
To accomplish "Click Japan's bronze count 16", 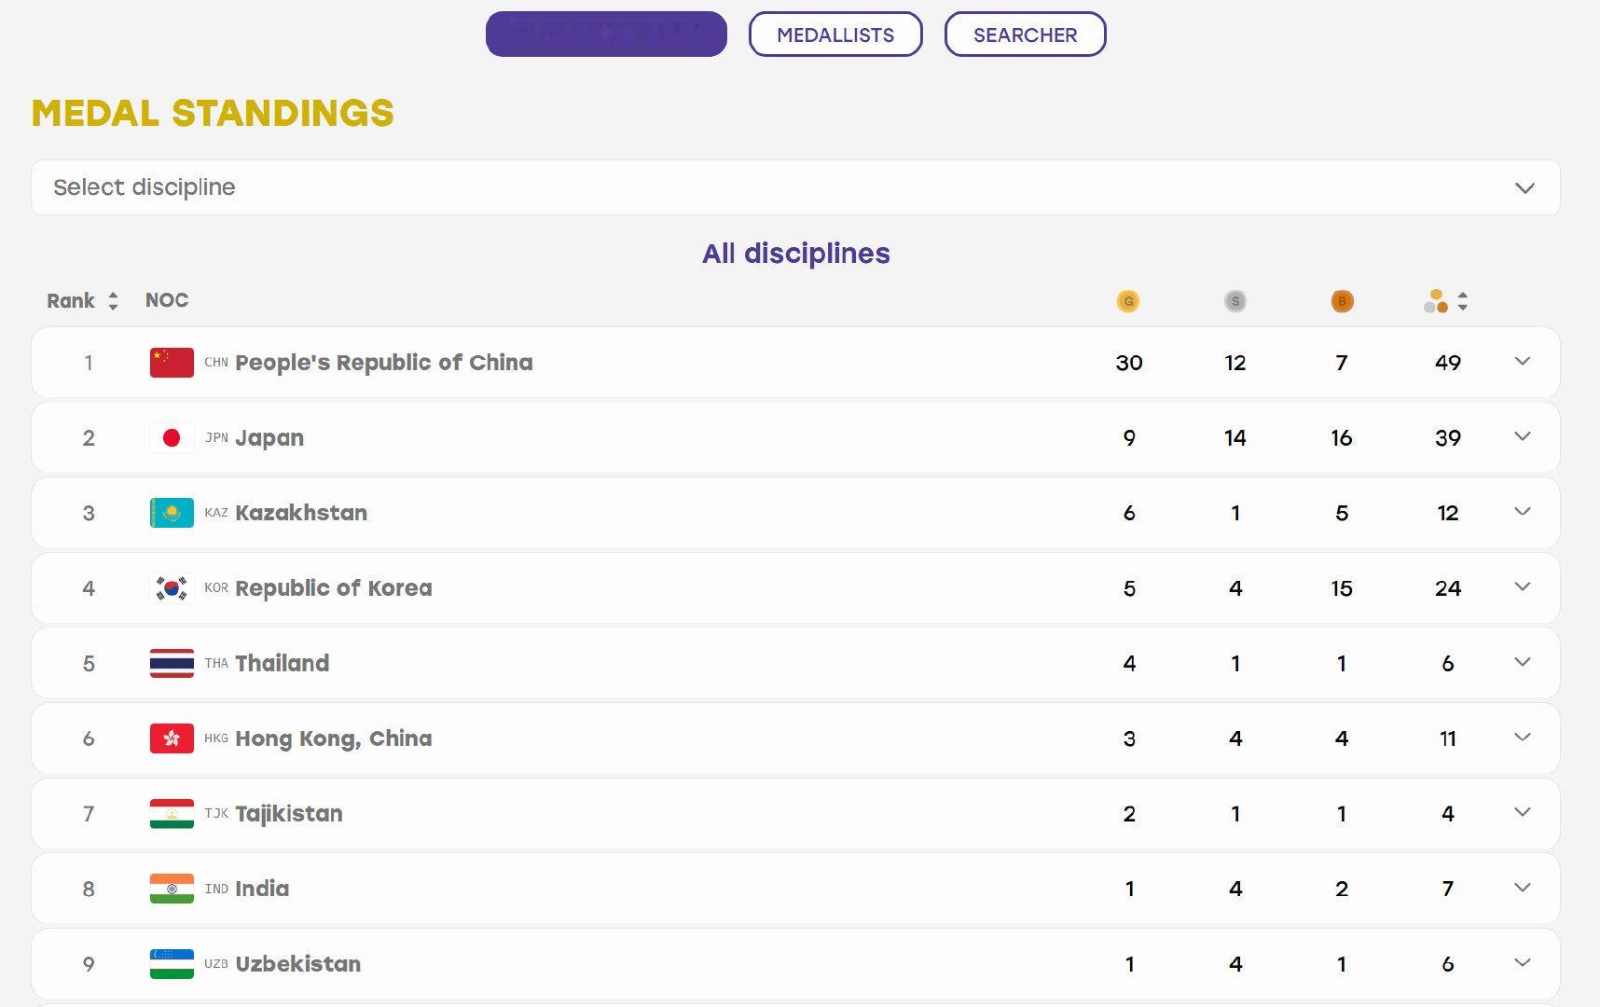I will click(1341, 438).
